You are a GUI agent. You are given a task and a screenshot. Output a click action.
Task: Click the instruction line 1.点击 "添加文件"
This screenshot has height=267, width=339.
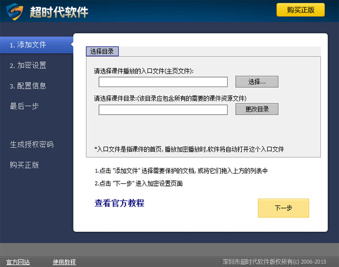pyautogui.click(x=181, y=171)
